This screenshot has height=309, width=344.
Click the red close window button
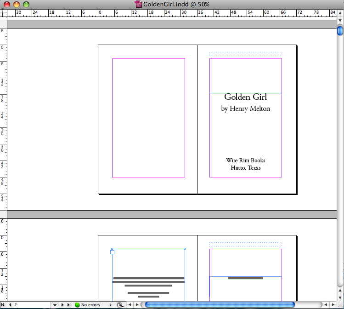point(7,5)
